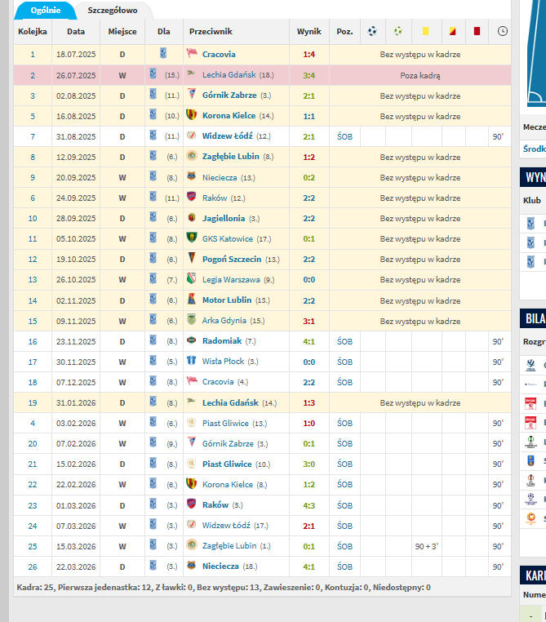Click Wisła Płock crest icon
The image size is (546, 622).
pyautogui.click(x=192, y=360)
